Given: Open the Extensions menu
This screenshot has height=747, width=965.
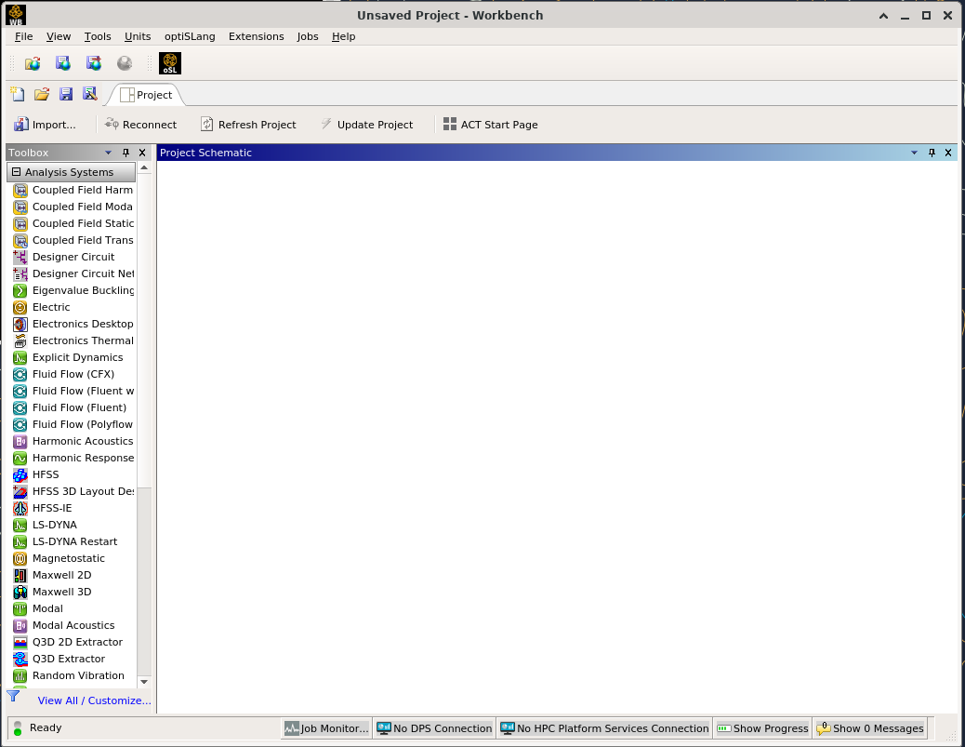Looking at the screenshot, I should point(256,36).
